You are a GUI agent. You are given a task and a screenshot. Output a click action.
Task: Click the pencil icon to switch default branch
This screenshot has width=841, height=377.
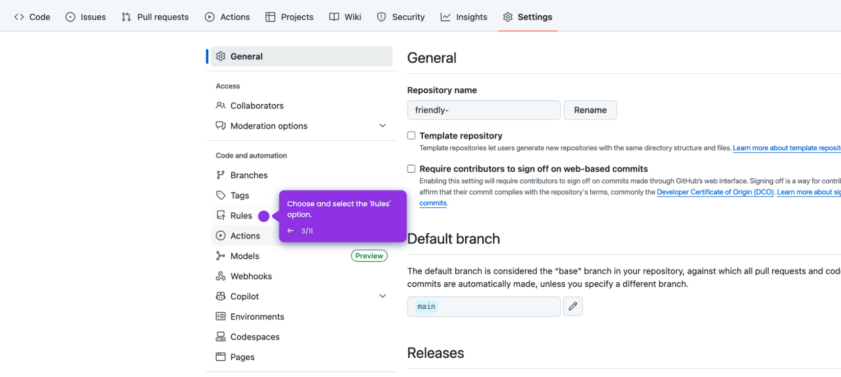pyautogui.click(x=573, y=306)
